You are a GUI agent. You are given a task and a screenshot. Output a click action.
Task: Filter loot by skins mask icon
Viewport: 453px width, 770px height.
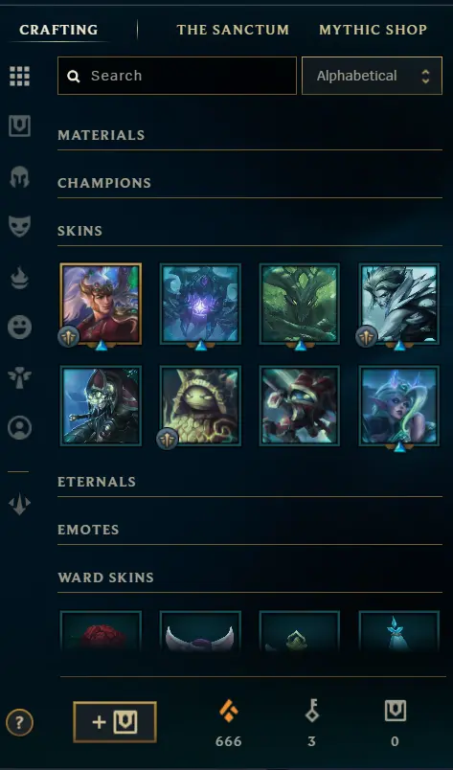pos(20,226)
